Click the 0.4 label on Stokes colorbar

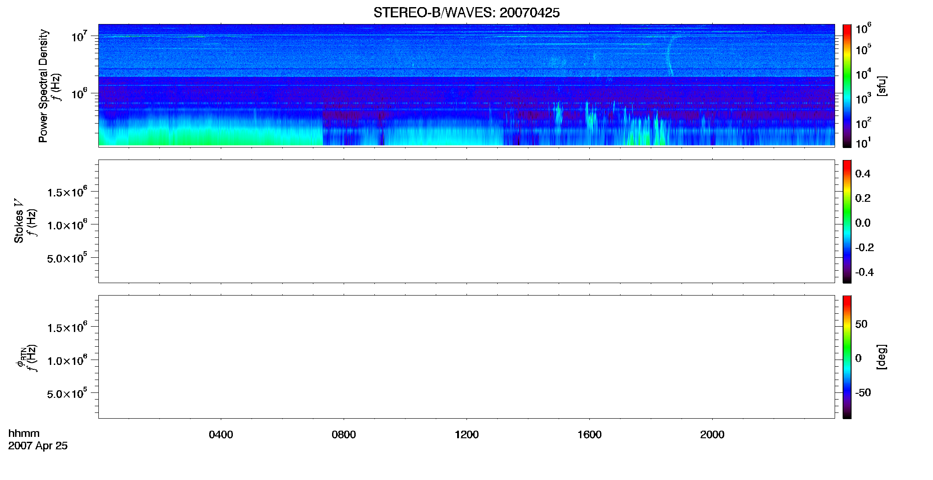click(863, 174)
